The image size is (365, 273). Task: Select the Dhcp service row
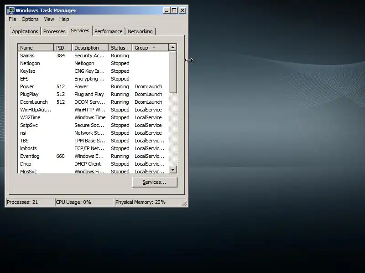pyautogui.click(x=93, y=164)
